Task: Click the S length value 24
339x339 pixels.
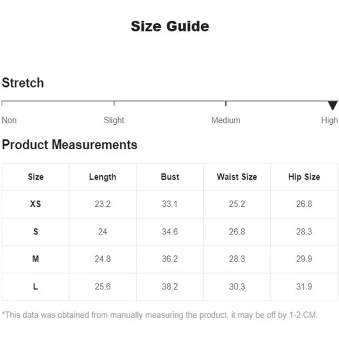Action: point(102,232)
